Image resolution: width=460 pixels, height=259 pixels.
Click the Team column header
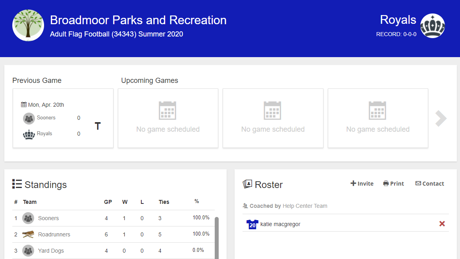coord(30,202)
